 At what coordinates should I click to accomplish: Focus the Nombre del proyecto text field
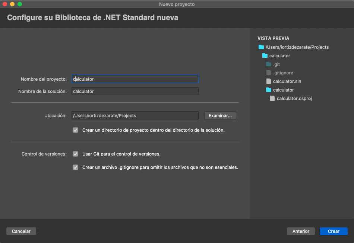(x=135, y=79)
